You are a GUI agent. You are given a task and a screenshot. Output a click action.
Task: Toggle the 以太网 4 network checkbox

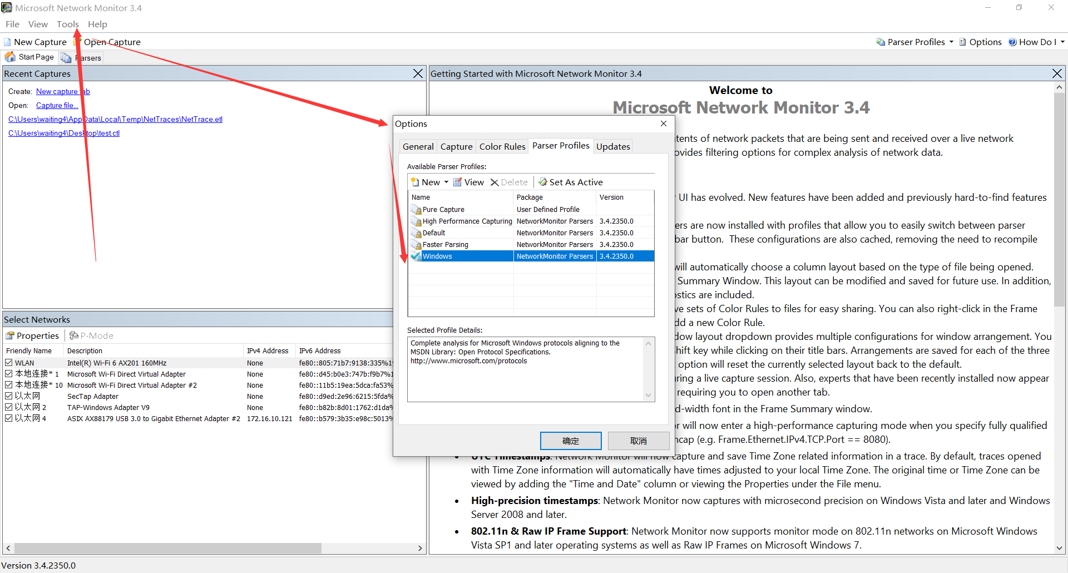[9, 418]
